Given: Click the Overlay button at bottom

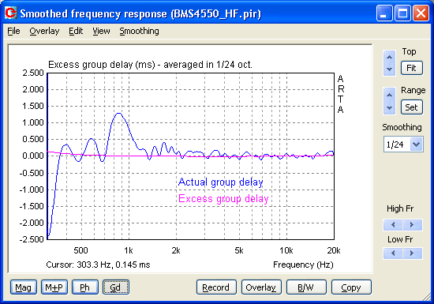Looking at the screenshot, I should (261, 287).
